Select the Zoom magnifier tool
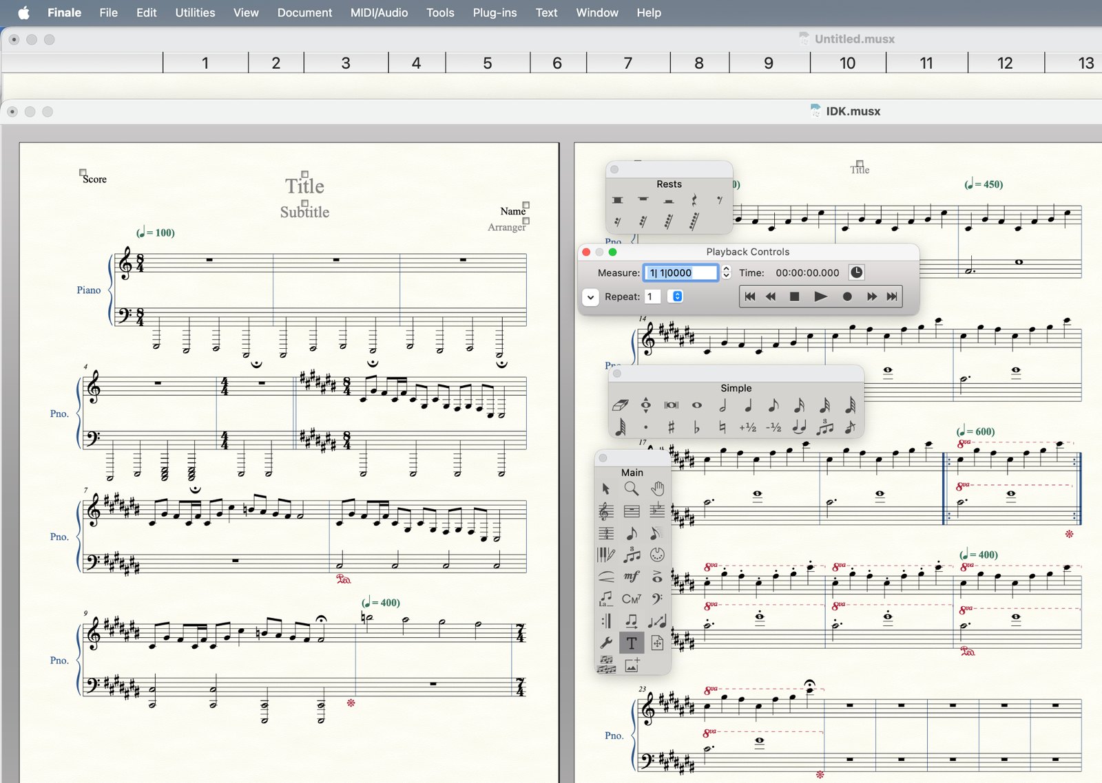1102x783 pixels. point(631,489)
